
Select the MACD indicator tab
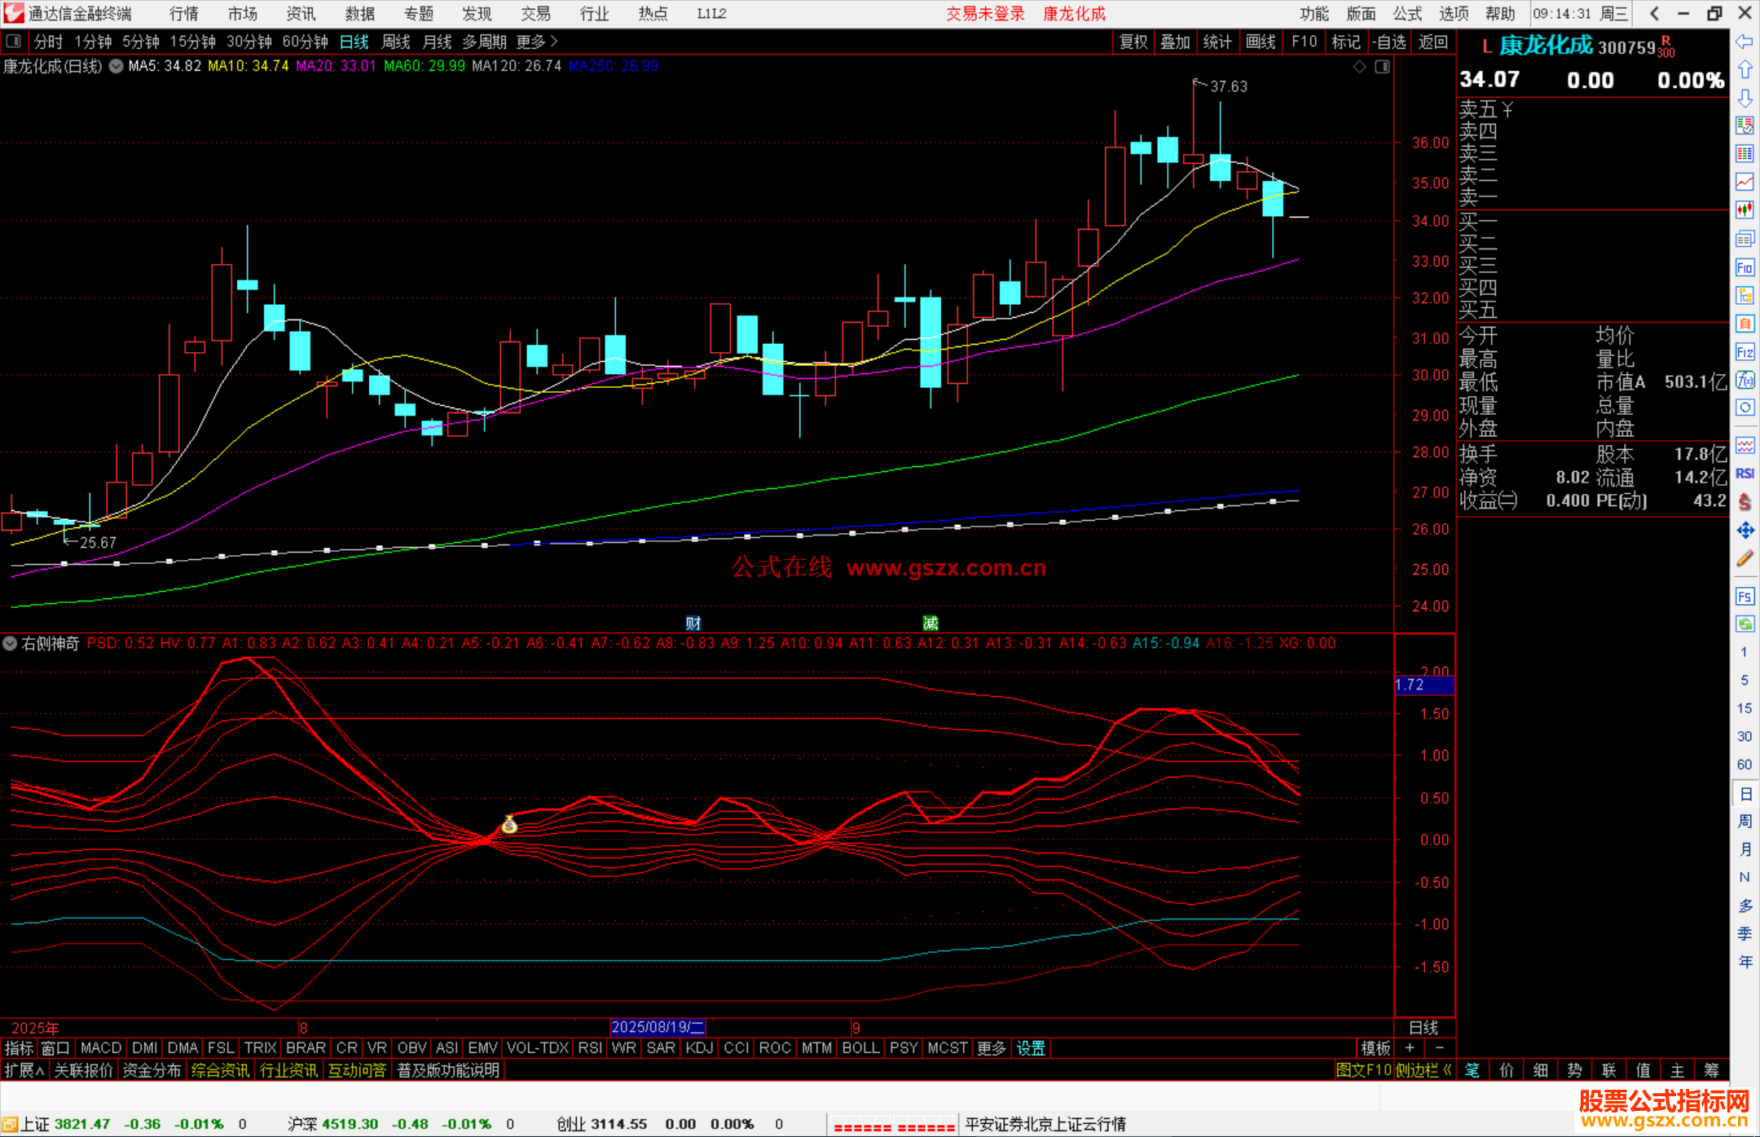101,1048
